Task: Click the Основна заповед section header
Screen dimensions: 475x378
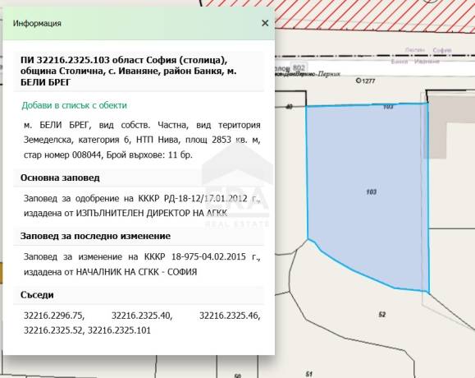Action: point(60,177)
